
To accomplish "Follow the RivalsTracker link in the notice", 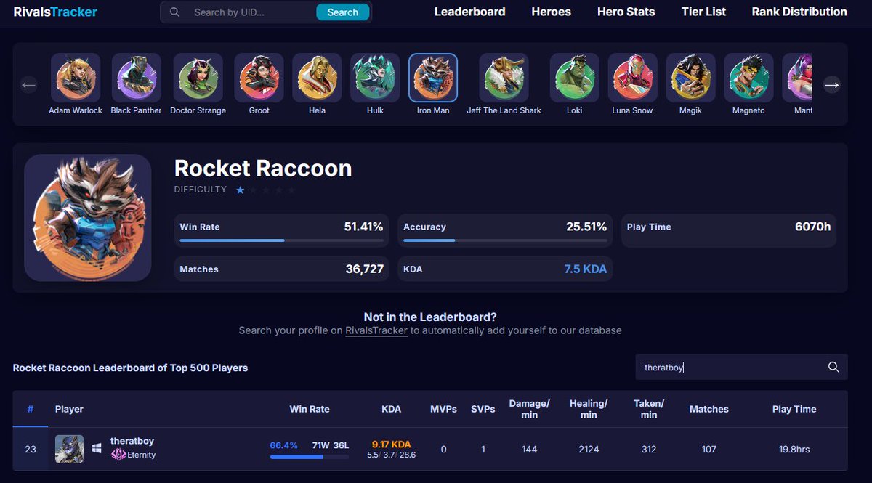I will (x=376, y=330).
